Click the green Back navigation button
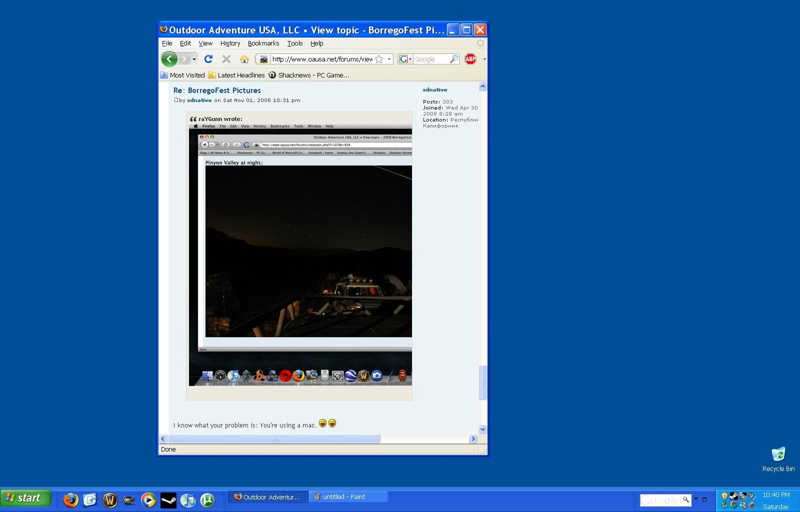The width and height of the screenshot is (800, 512). (x=169, y=59)
